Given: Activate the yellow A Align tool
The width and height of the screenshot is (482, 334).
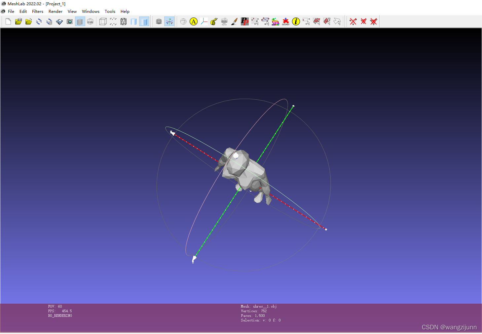Looking at the screenshot, I should click(194, 21).
